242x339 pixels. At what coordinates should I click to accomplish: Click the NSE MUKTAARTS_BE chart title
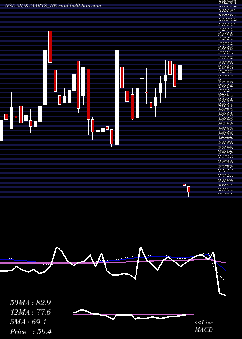(x=30, y=6)
